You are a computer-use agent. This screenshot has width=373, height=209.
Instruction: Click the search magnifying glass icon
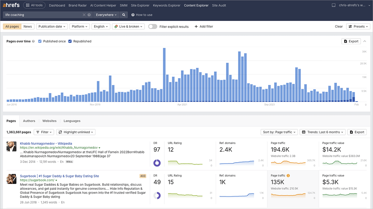pyautogui.click(x=124, y=15)
